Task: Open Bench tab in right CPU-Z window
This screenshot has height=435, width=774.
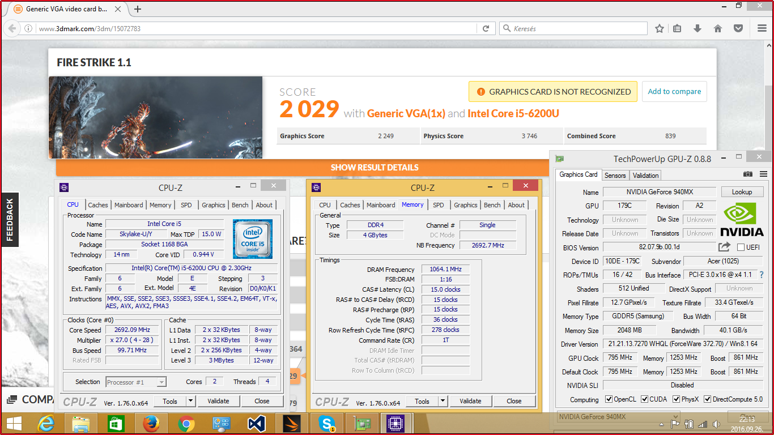Action: point(492,205)
